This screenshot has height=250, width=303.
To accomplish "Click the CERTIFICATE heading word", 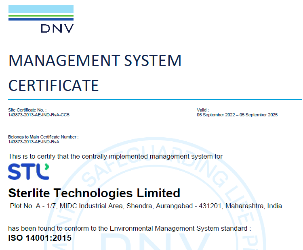I will (x=53, y=85).
